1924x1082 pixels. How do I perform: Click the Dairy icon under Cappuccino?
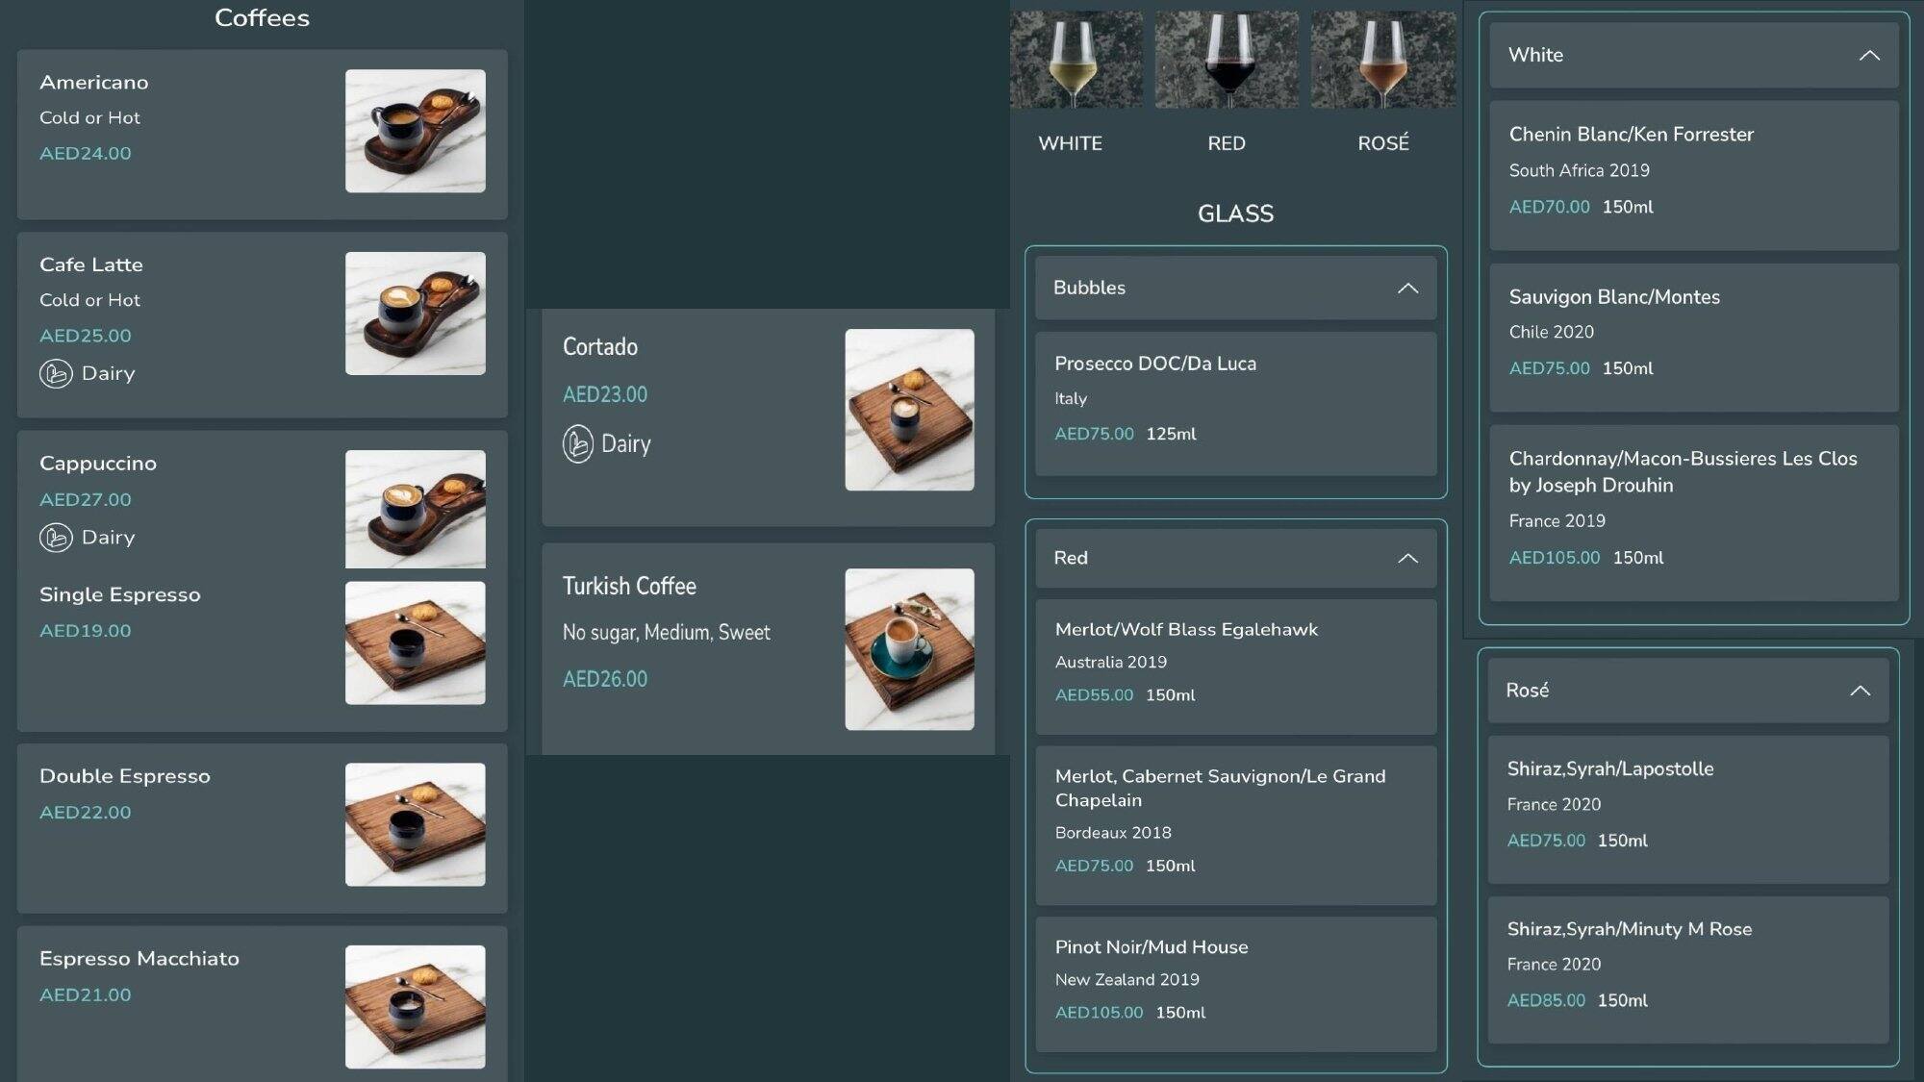(x=56, y=538)
